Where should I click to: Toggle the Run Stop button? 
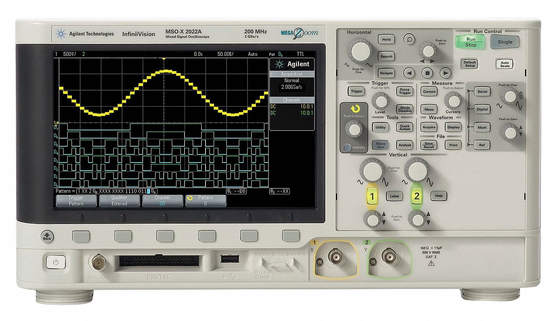point(471,42)
